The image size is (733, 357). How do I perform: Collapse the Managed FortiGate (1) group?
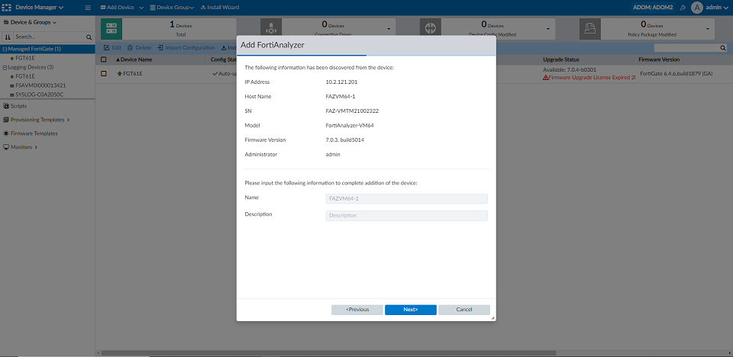[5, 49]
